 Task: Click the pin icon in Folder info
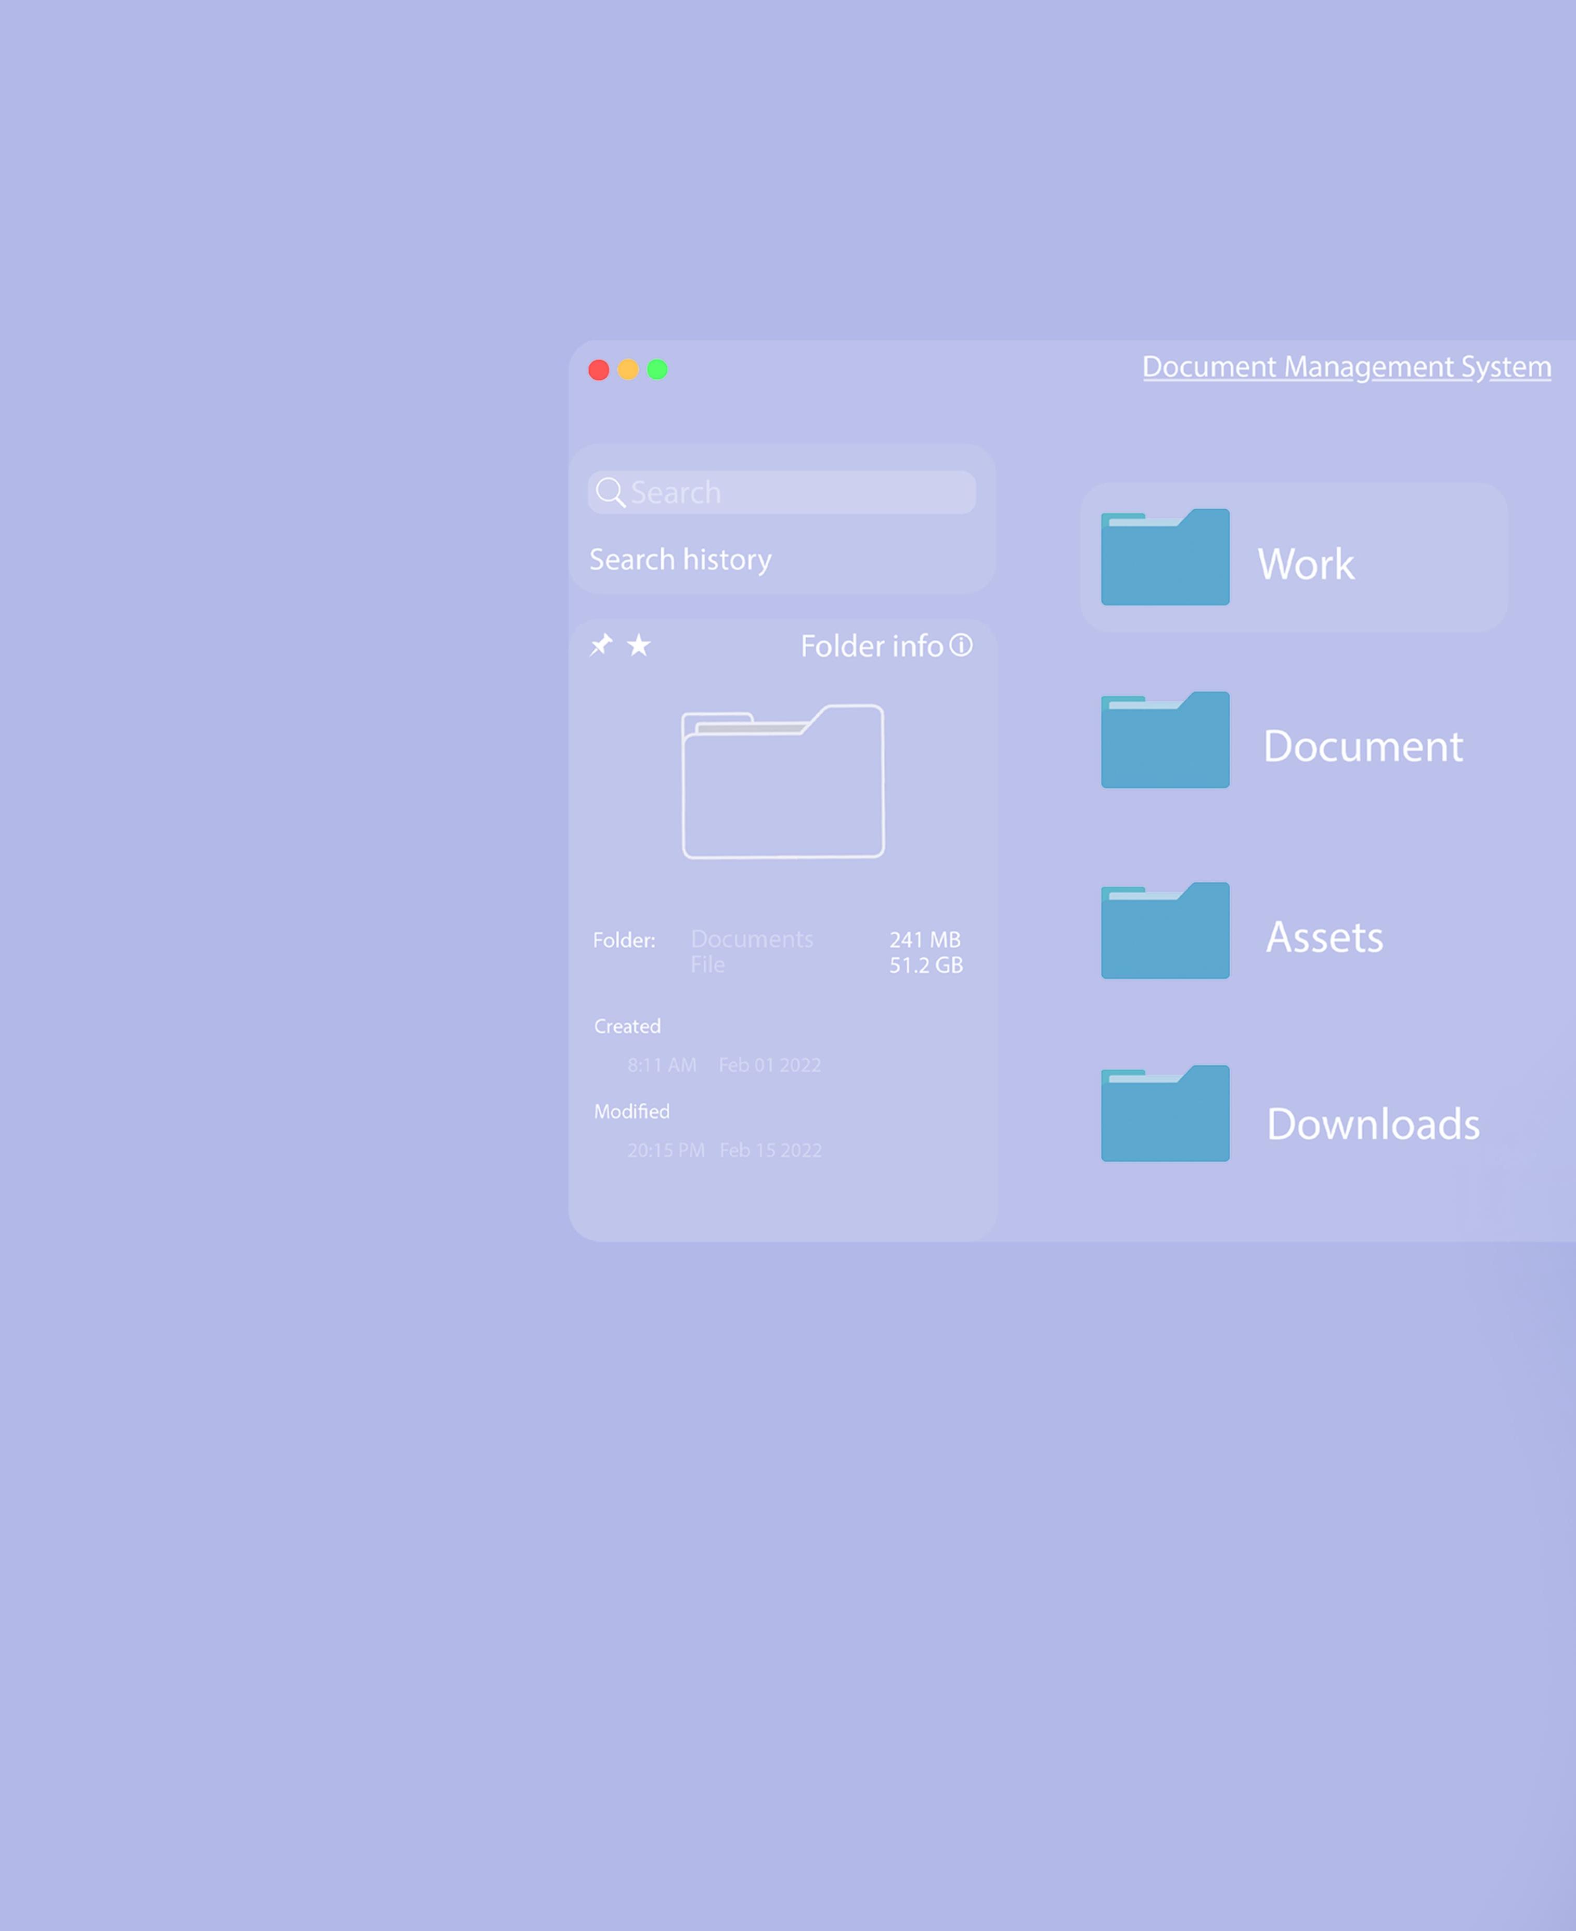tap(601, 646)
